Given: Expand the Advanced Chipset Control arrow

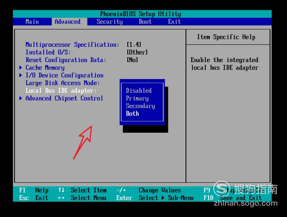Looking at the screenshot, I should (x=21, y=98).
